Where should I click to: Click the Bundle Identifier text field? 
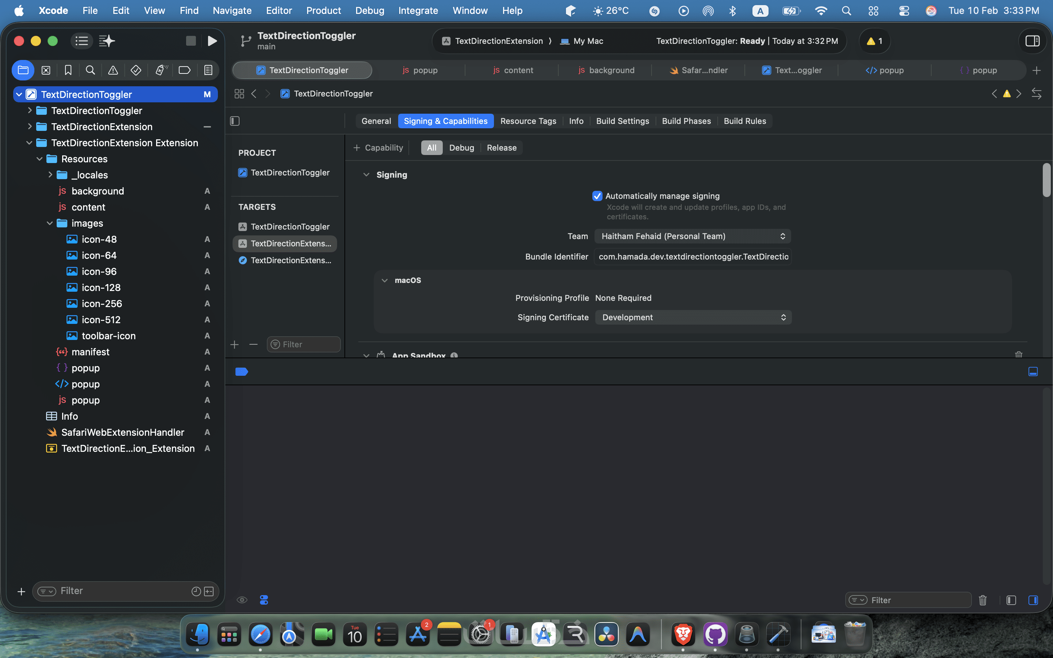tap(693, 257)
